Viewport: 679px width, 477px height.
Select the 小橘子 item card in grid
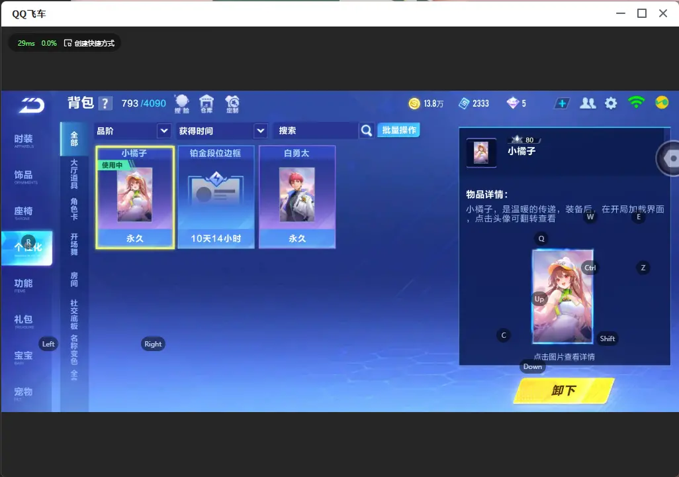tap(135, 197)
